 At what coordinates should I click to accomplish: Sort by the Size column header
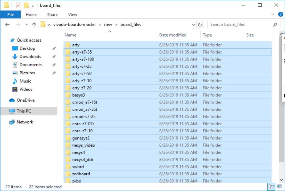pos(258,35)
